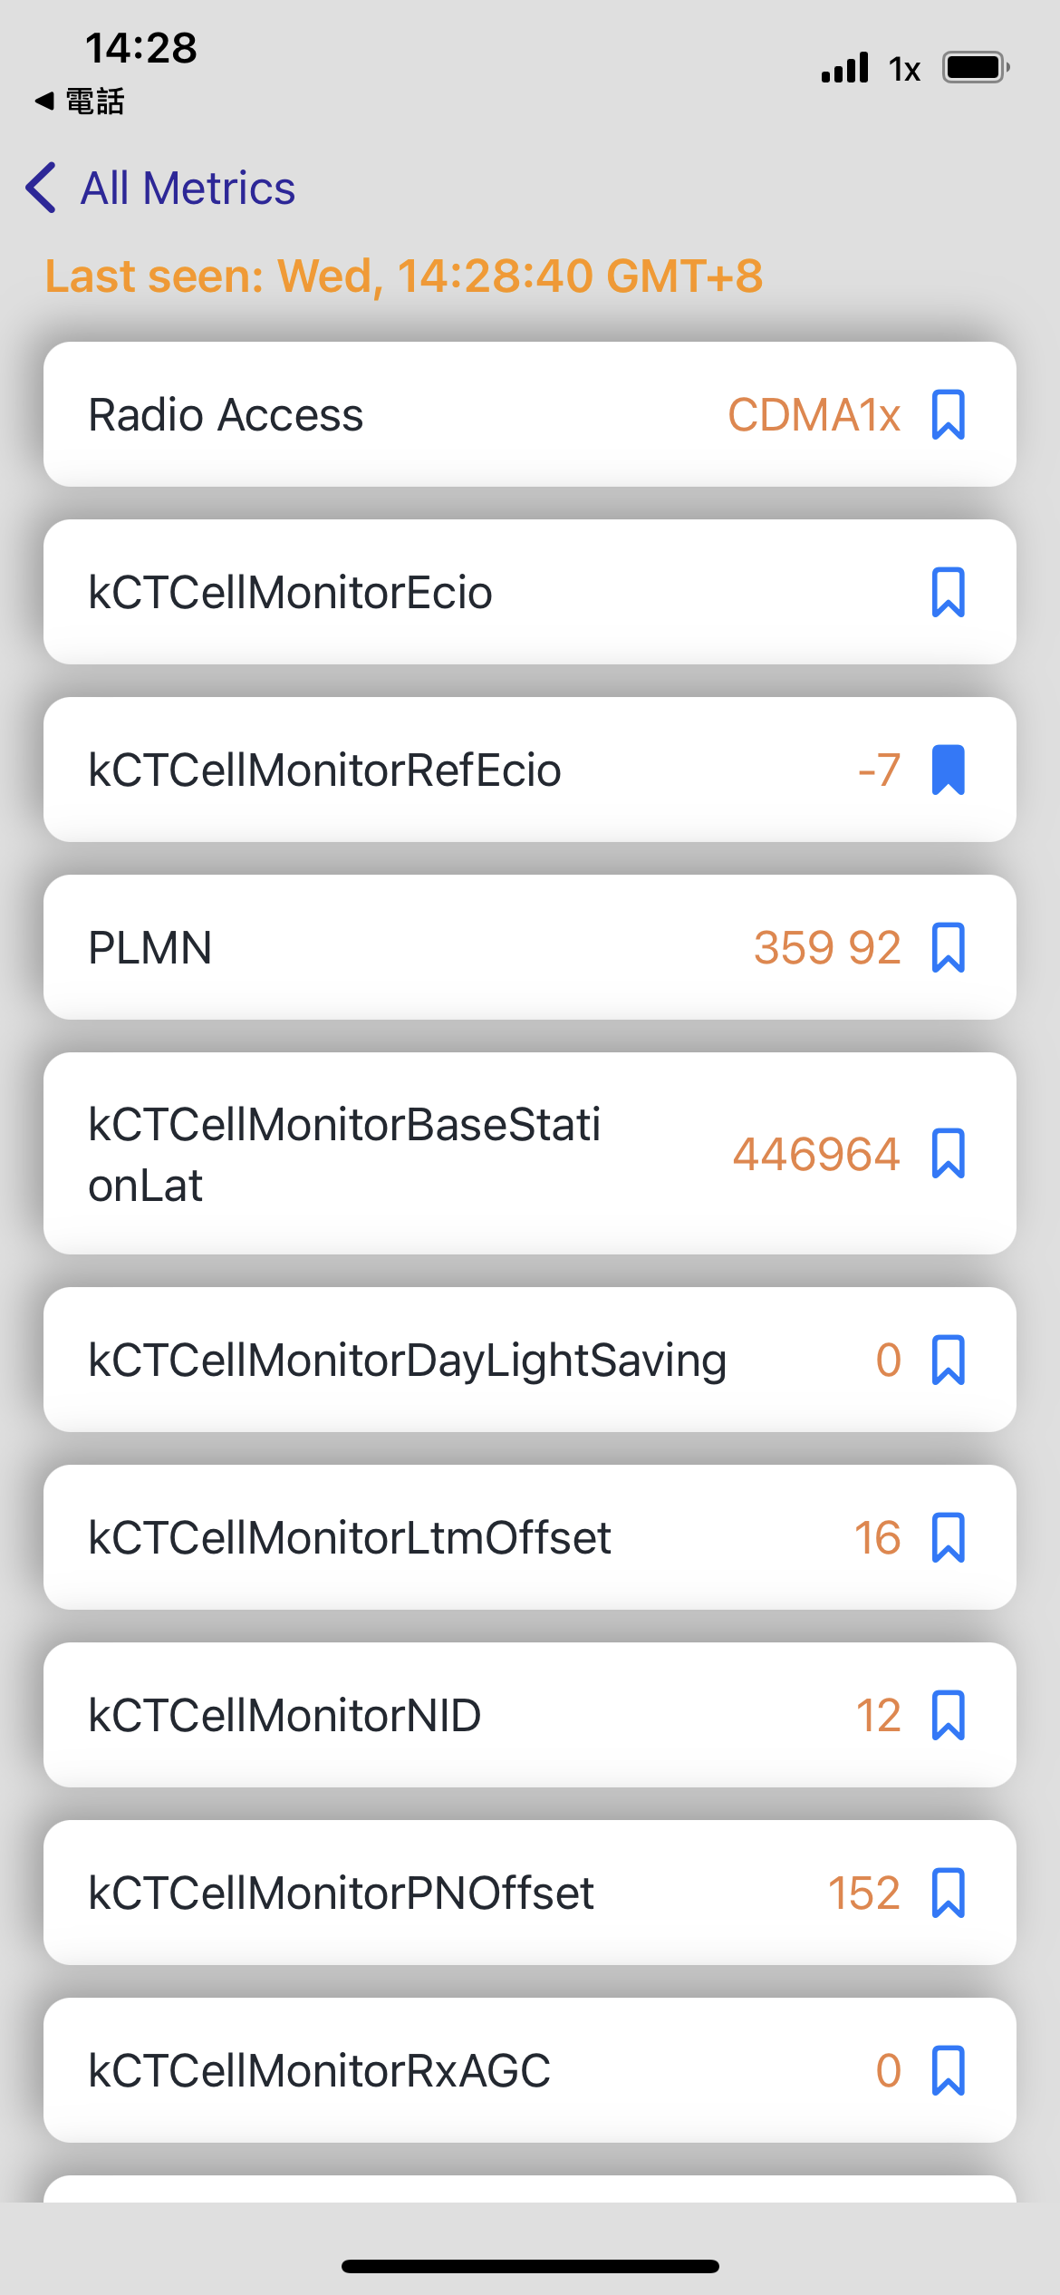Bookmark the kCTCellMonitorDayLightSaving metric
1060x2295 pixels.
coord(948,1360)
